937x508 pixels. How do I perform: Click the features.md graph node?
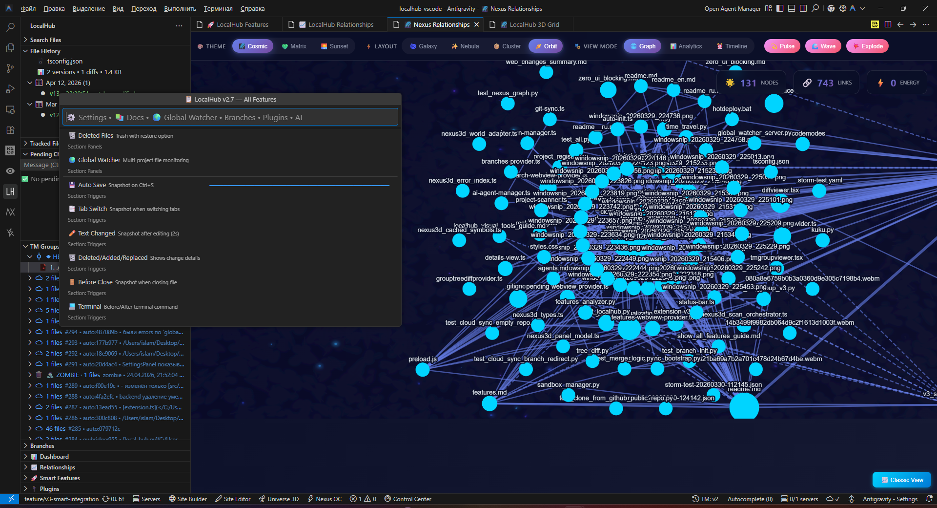pyautogui.click(x=489, y=403)
